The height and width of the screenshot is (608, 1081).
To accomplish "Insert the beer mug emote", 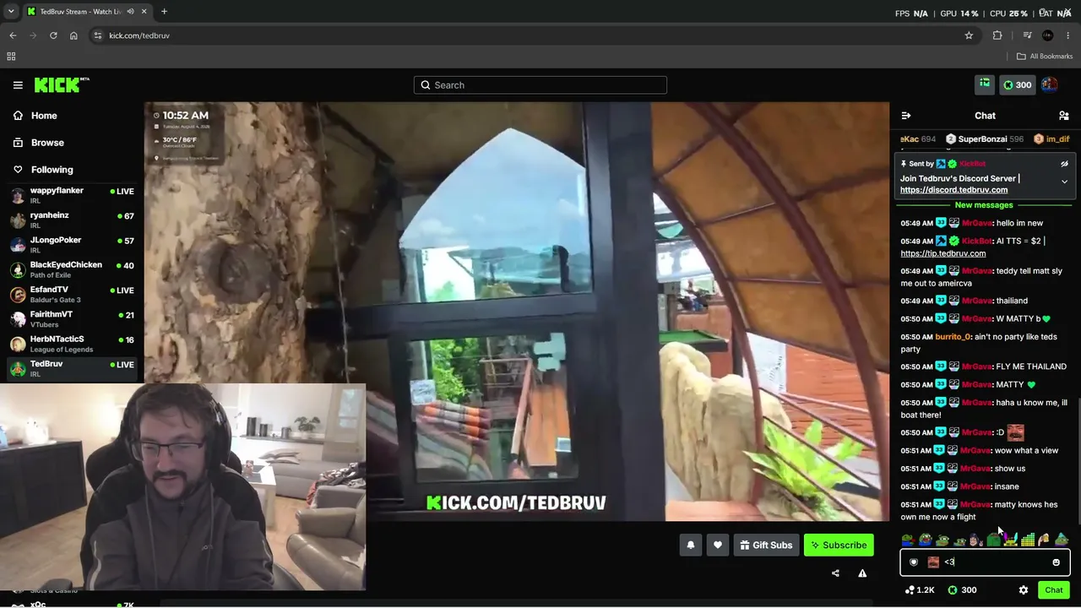I will (1045, 540).
